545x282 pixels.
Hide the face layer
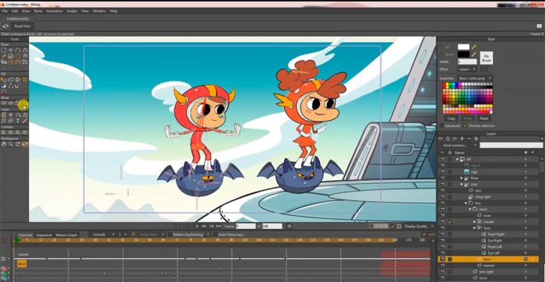coord(442,259)
